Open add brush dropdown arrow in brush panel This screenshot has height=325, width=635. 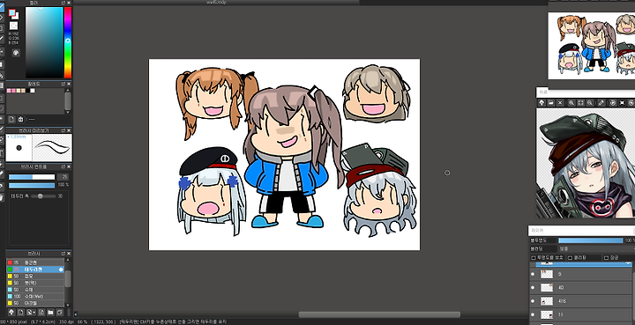(x=34, y=313)
